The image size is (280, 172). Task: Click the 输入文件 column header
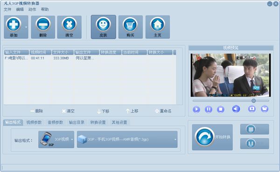point(16,52)
